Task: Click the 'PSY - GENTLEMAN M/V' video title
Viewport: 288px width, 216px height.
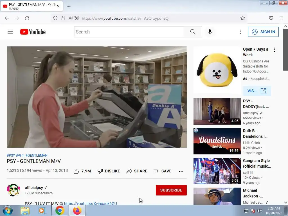Action: point(34,161)
